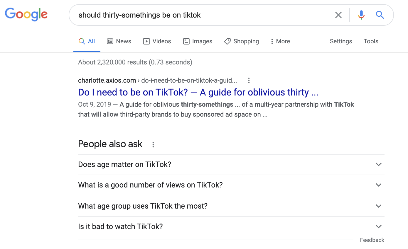408x249 pixels.
Task: Expand the question 'Is it bad to watch TikTok?'
Action: [378, 226]
